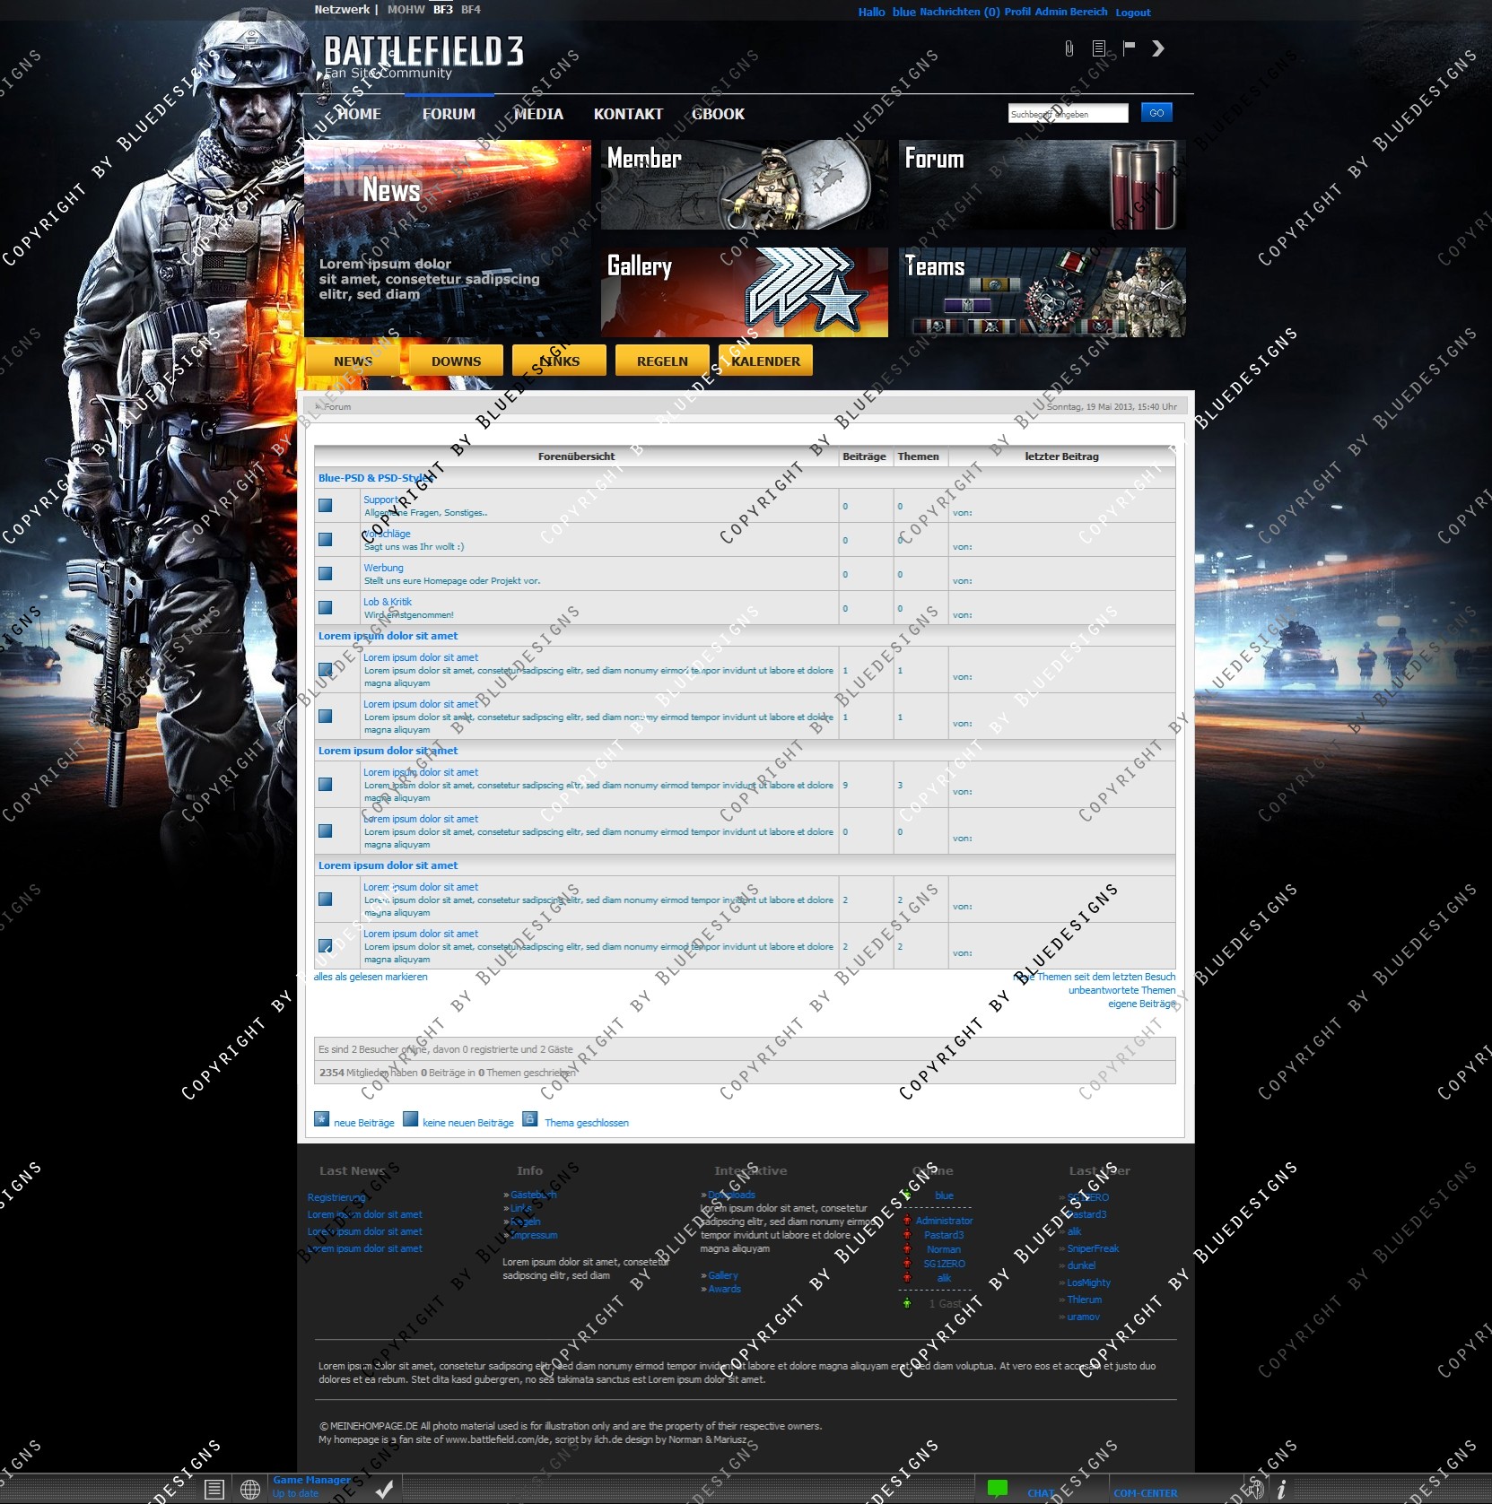Open the document list icon in header

[x=1099, y=48]
